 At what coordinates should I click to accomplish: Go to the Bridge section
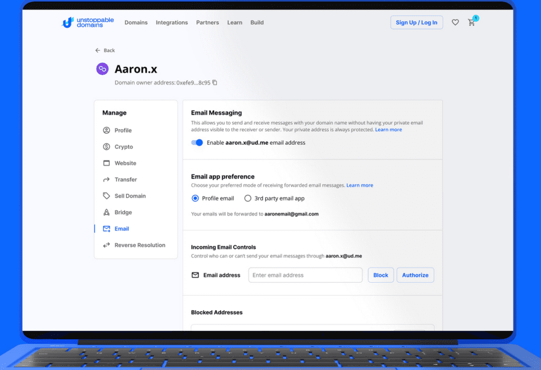123,212
